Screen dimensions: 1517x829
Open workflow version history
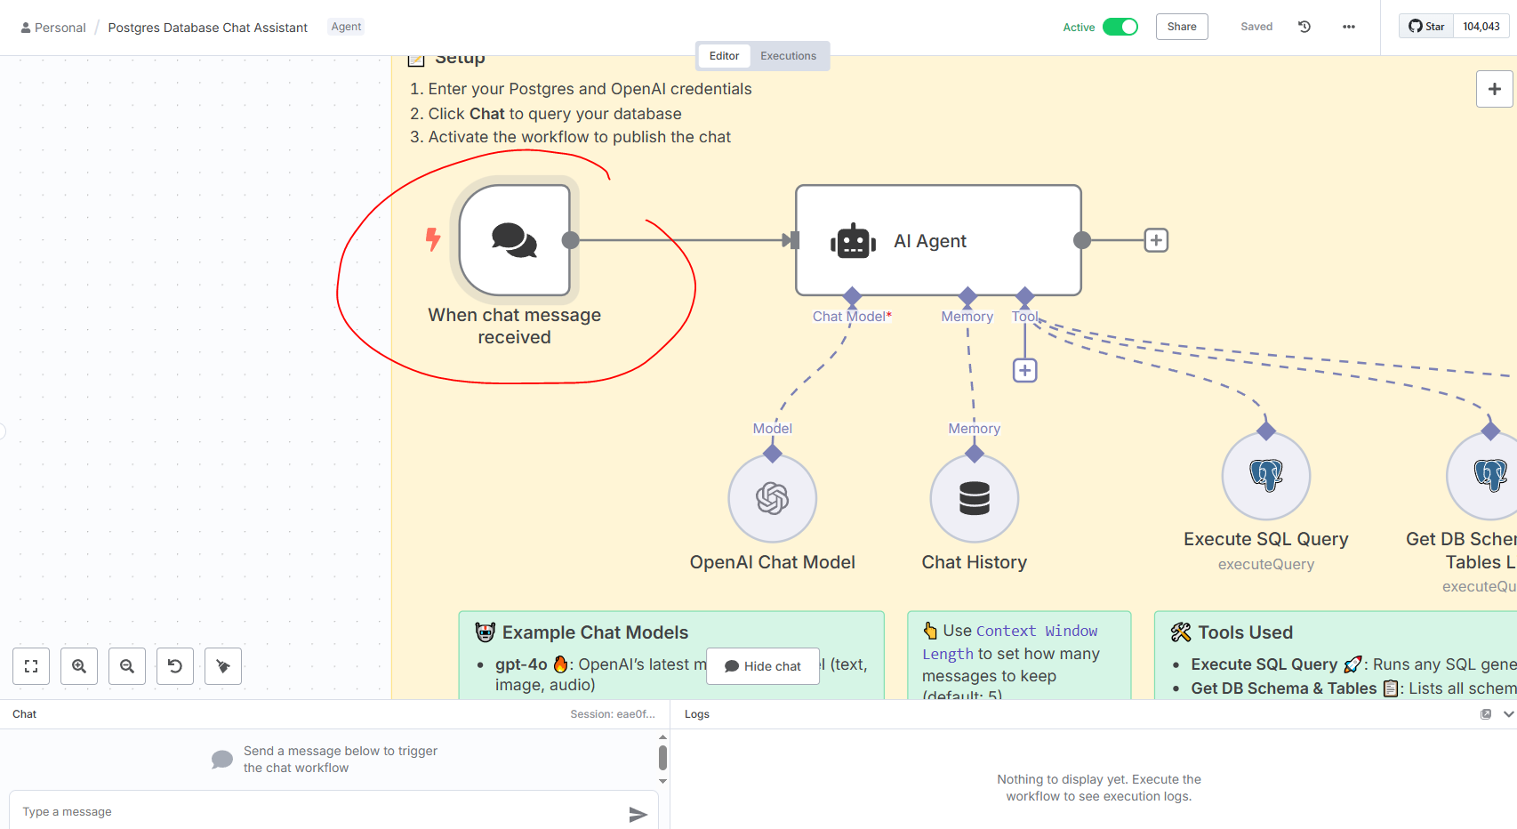tap(1303, 27)
